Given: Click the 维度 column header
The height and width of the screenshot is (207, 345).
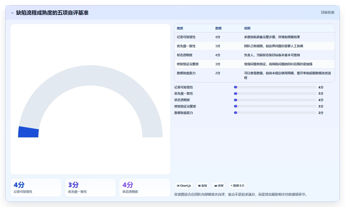Looking at the screenshot, I should 180,28.
